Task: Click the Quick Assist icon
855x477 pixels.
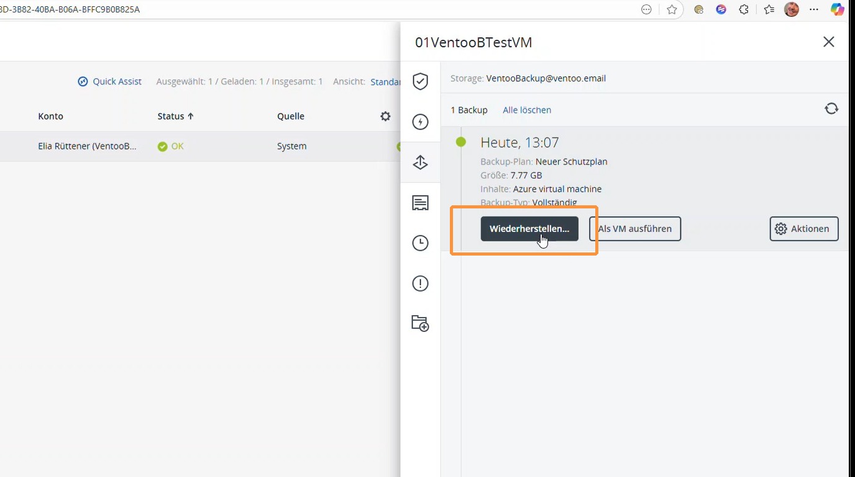Action: [83, 81]
